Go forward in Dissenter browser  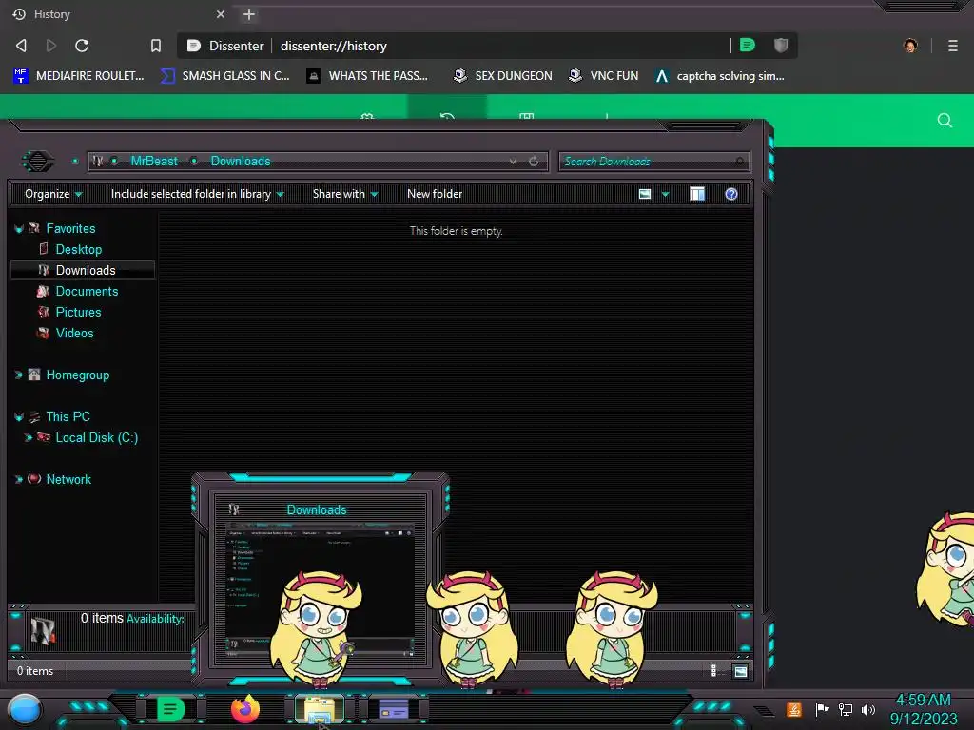(x=51, y=46)
